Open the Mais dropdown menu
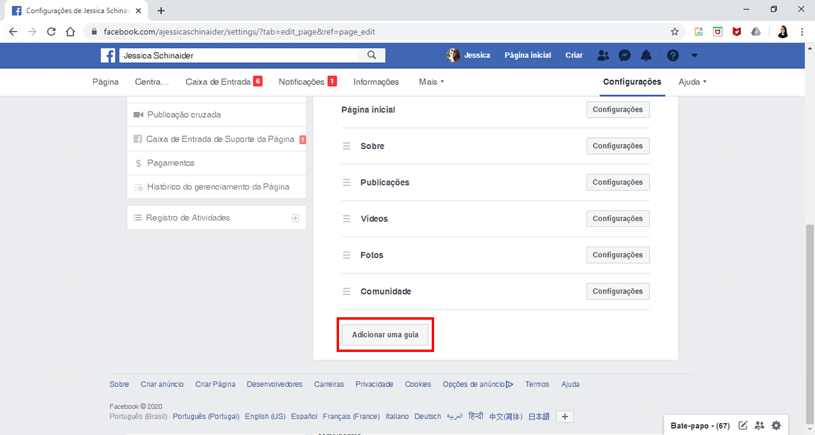 (432, 82)
